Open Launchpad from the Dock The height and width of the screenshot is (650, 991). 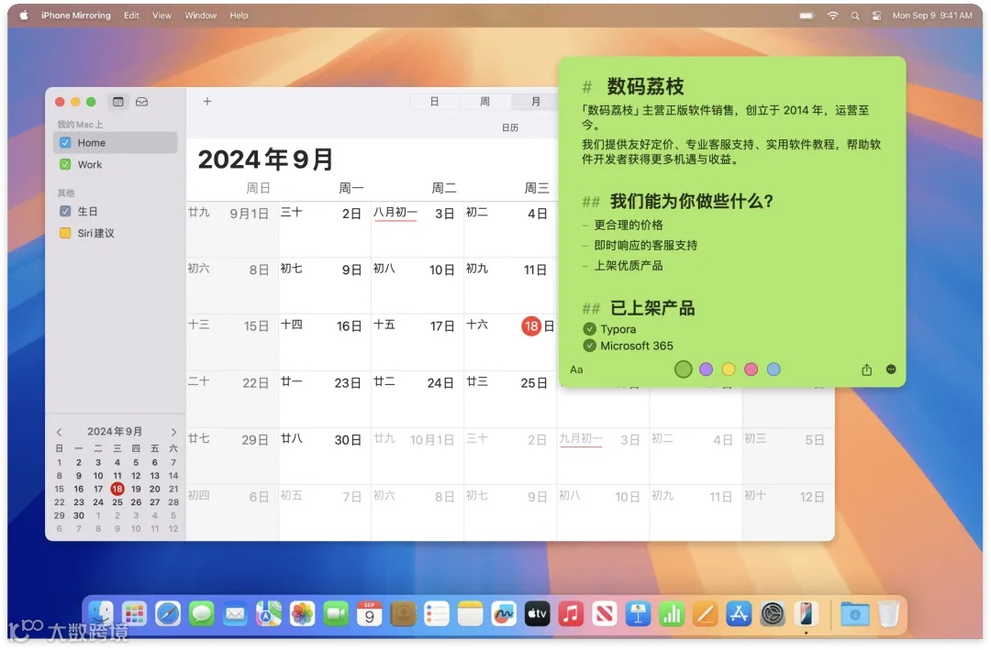click(x=134, y=613)
